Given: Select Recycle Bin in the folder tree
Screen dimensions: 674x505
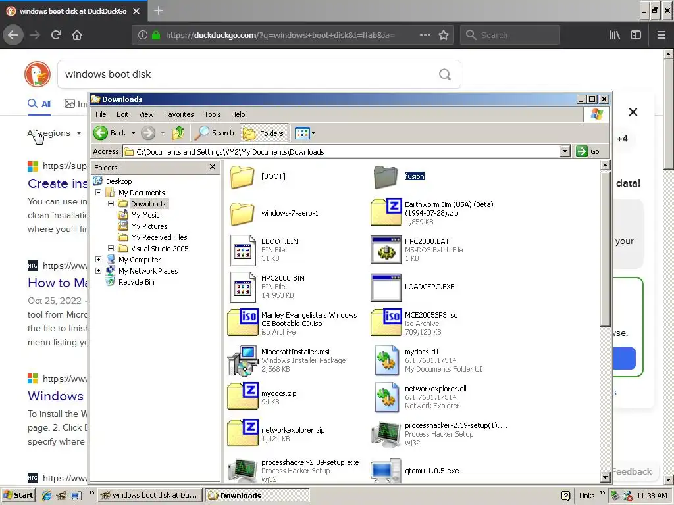Looking at the screenshot, I should tap(136, 281).
